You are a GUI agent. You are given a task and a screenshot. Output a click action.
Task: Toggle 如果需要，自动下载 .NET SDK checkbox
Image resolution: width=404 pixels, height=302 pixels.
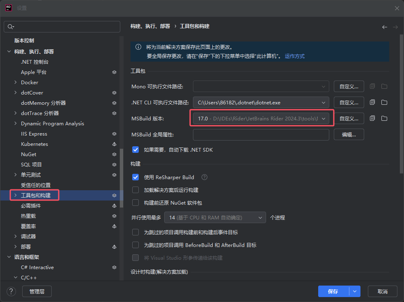pos(135,150)
